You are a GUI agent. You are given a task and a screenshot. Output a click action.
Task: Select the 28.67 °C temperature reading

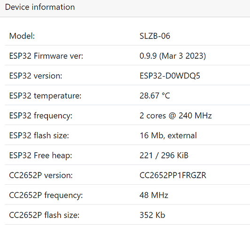[155, 96]
